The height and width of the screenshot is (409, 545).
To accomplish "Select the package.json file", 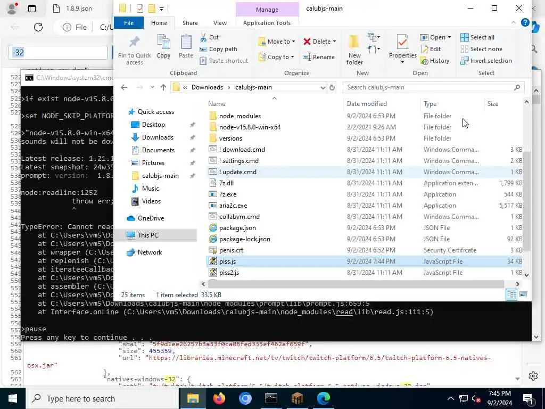I will pos(237,228).
